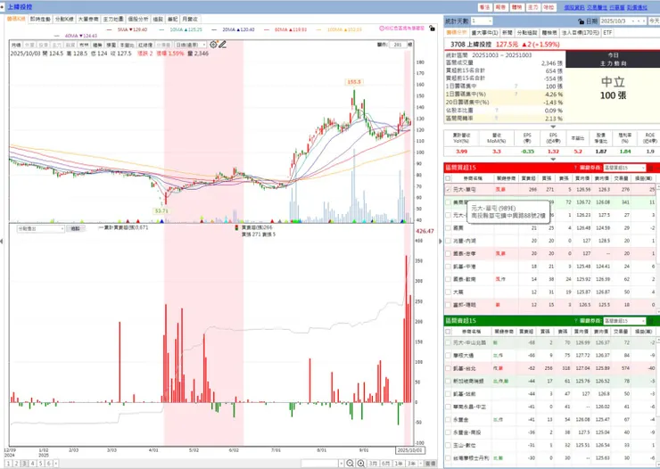Screen dimensions: 660x469
Task: Zoom out the chart with minus magnifier
Action: click(x=350, y=463)
